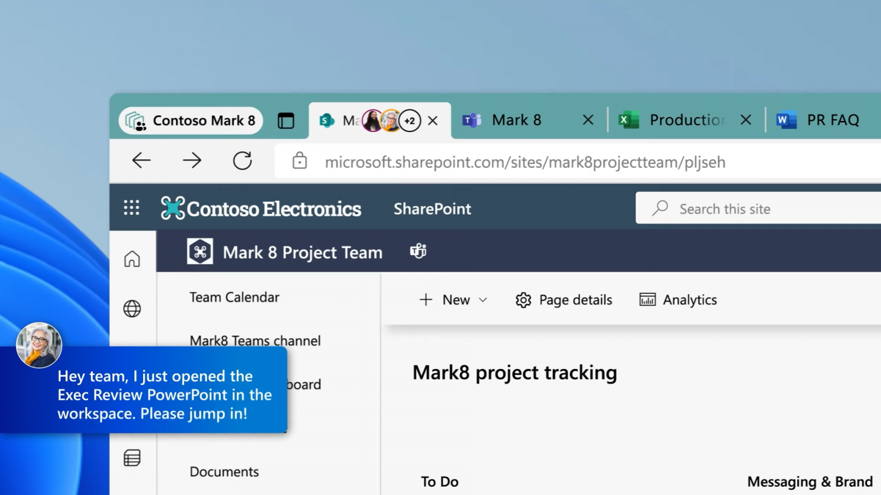Click the browser refresh button
The width and height of the screenshot is (881, 495).
coord(242,161)
